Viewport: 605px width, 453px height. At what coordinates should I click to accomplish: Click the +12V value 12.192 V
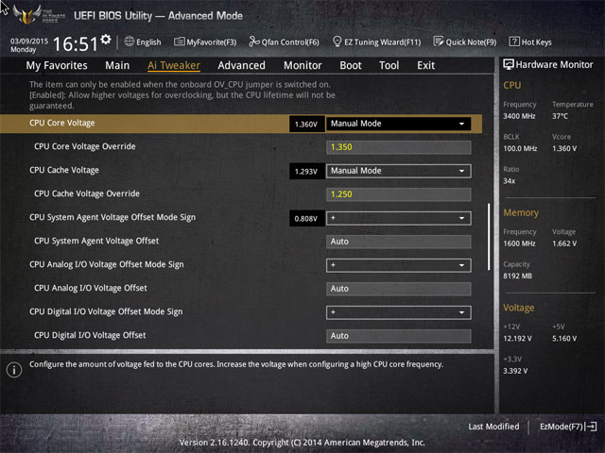(x=517, y=338)
